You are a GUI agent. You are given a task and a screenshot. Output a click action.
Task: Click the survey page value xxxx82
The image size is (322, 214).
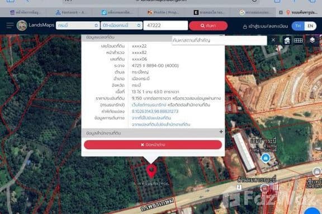pos(139,52)
